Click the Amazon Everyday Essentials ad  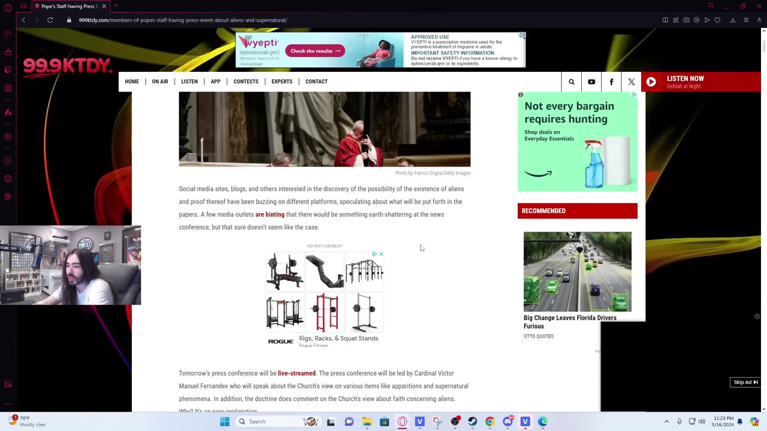[x=578, y=142]
